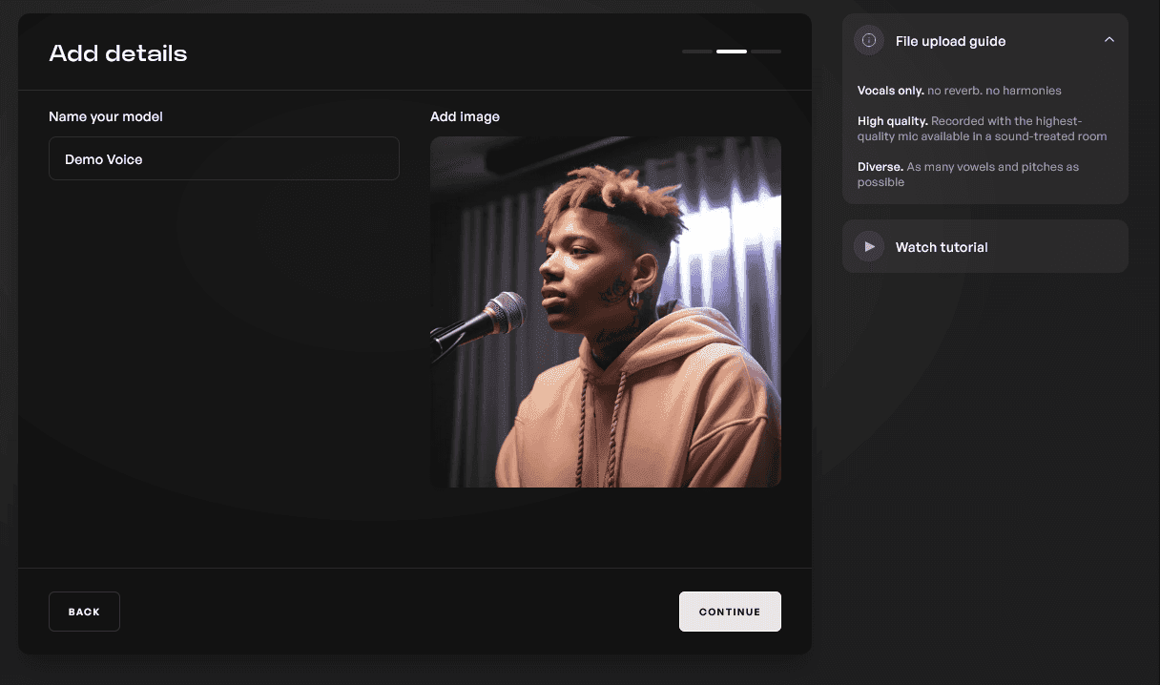Image resolution: width=1160 pixels, height=685 pixels.
Task: Click the 'High quality.' guideline text
Action: point(893,121)
